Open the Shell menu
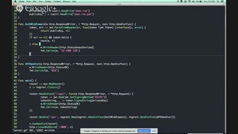This screenshot has height=134, width=238. pyautogui.click(x=28, y=1)
